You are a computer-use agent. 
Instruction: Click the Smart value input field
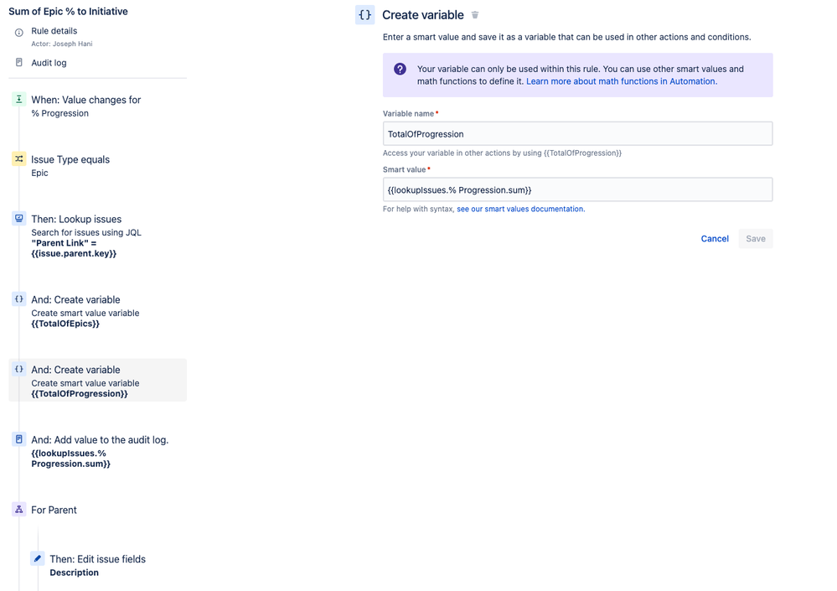point(577,189)
